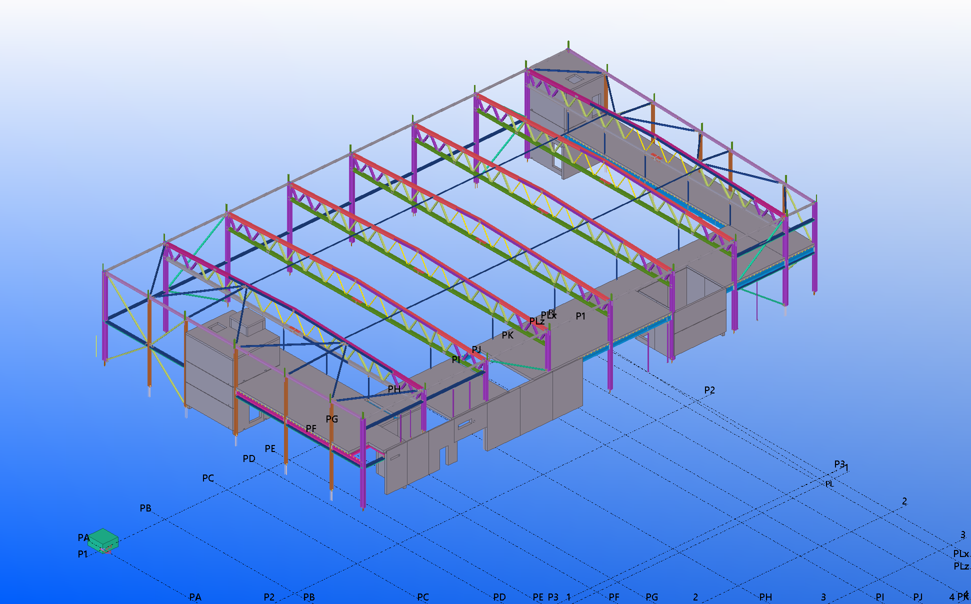Click the PE grid label left of PF
The image size is (971, 604).
point(270,448)
